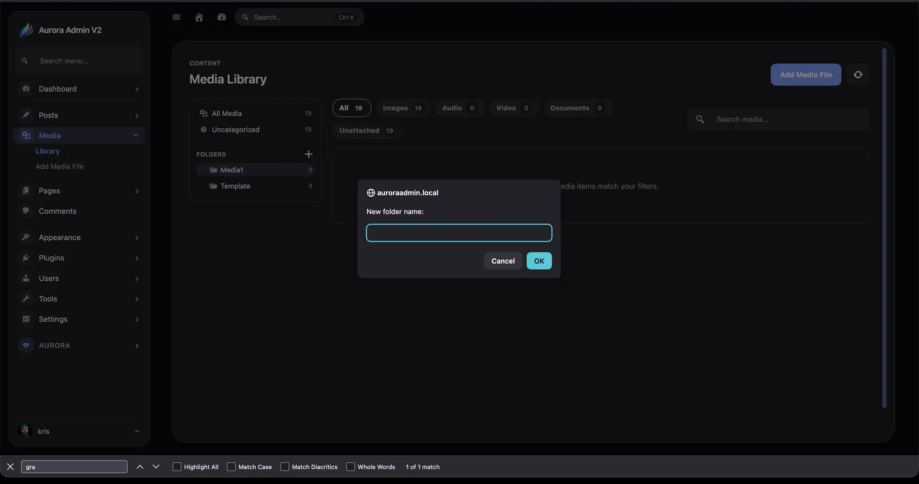Select the Media1 folder row
The width and height of the screenshot is (919, 484).
(255, 170)
